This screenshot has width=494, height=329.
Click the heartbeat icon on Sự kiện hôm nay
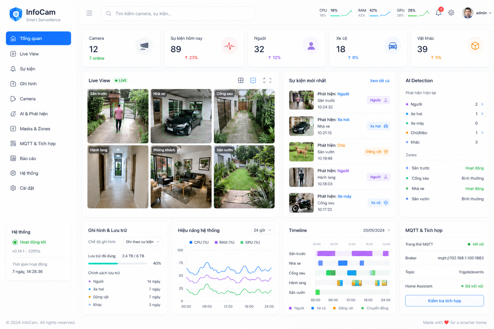point(229,46)
